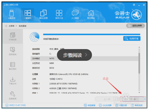Select the 内存条 1 2.00GB row
The height and width of the screenshot is (109, 148).
click(x=84, y=84)
